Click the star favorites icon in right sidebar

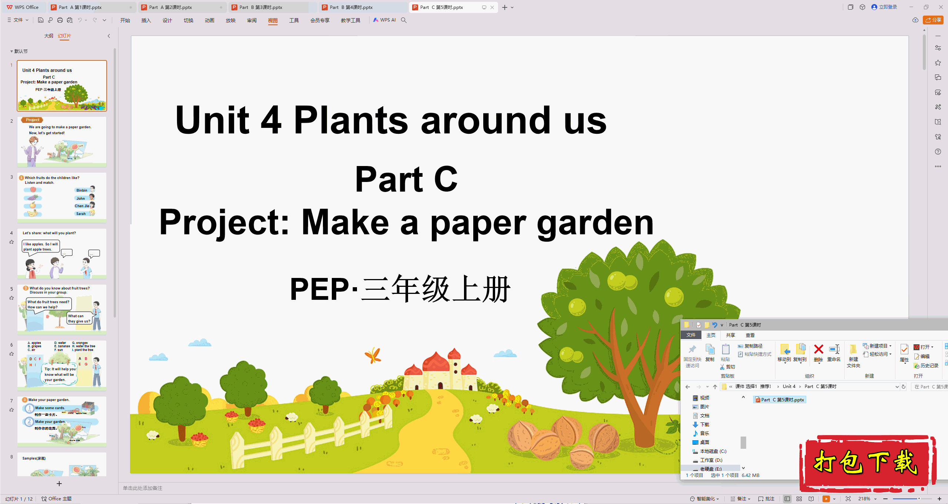(938, 63)
